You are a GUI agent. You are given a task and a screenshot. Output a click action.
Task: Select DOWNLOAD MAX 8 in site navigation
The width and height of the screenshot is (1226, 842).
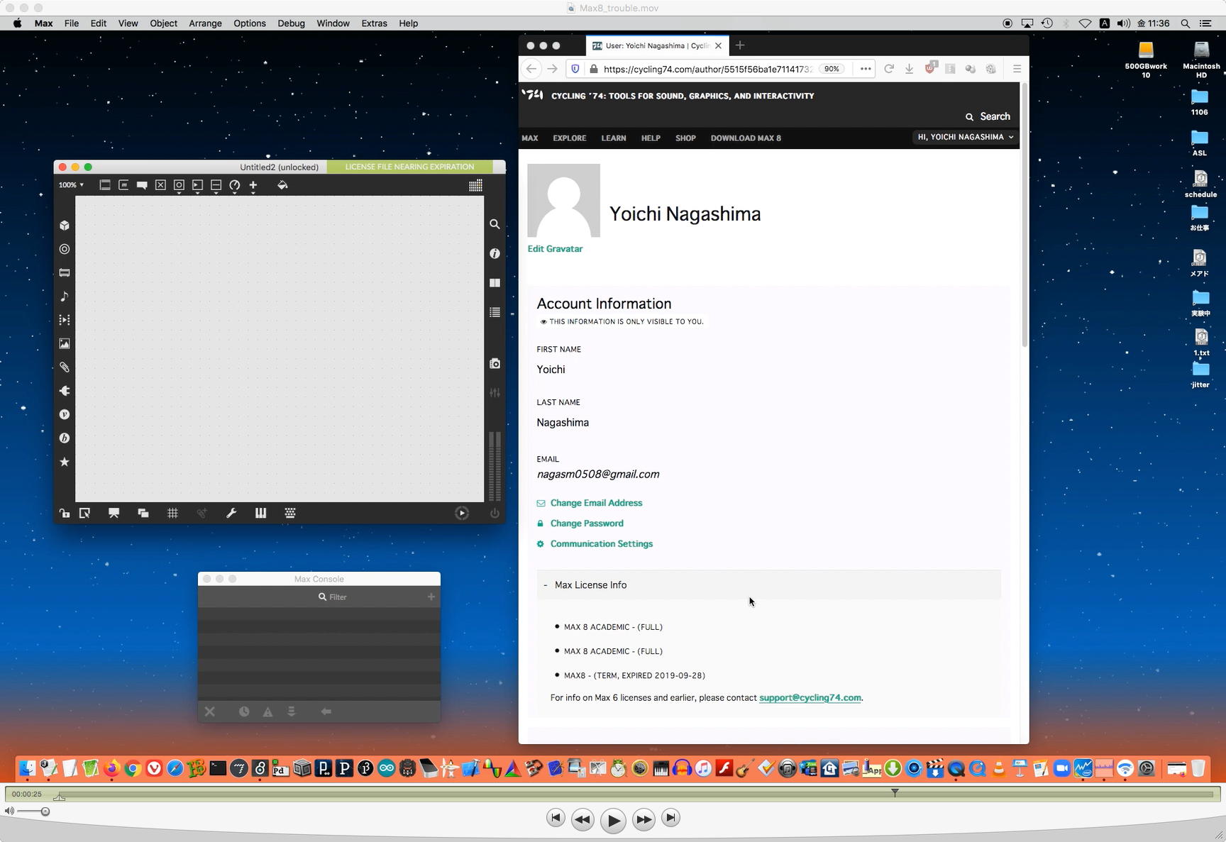(746, 138)
